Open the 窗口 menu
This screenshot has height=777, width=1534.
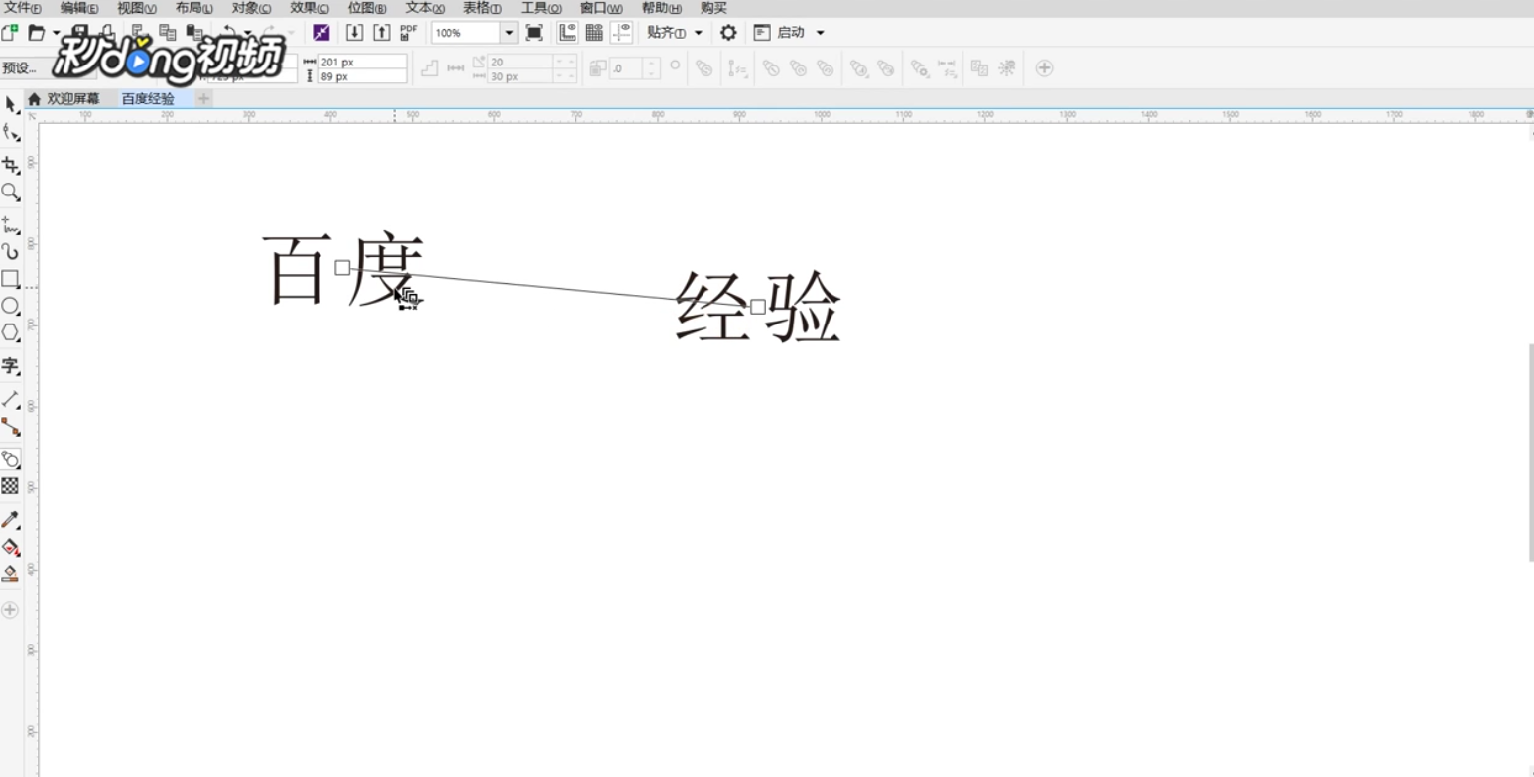[601, 8]
